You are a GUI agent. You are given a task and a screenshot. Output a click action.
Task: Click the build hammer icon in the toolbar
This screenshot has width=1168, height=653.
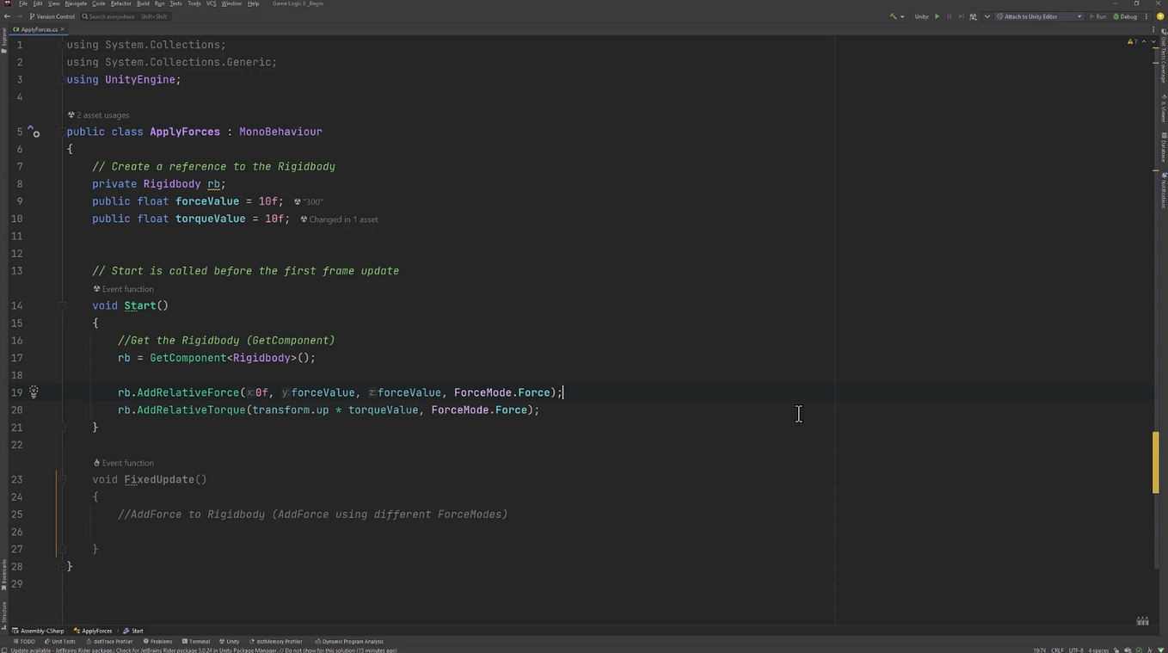(x=893, y=16)
